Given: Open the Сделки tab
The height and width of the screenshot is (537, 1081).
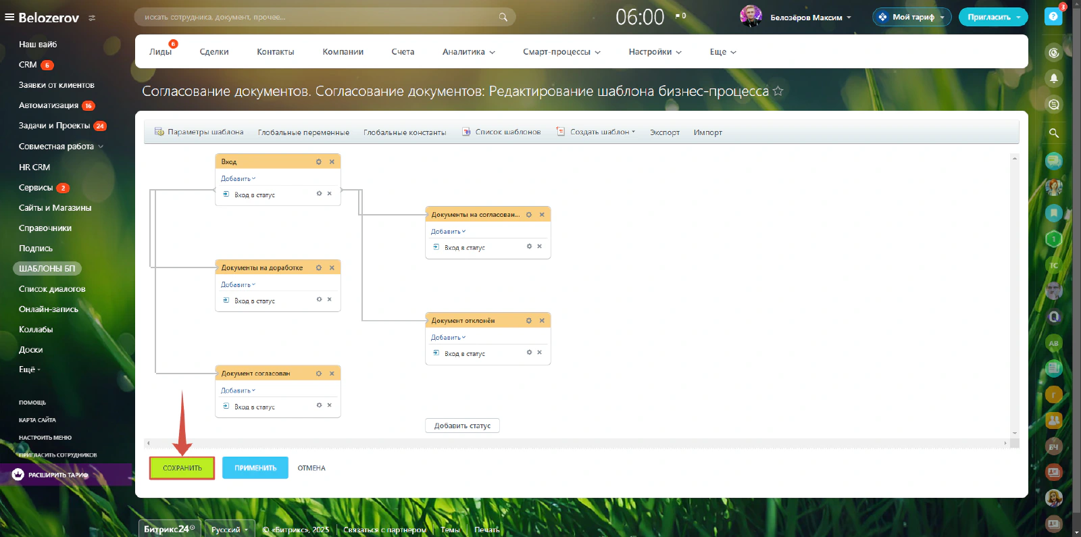Looking at the screenshot, I should pos(214,51).
